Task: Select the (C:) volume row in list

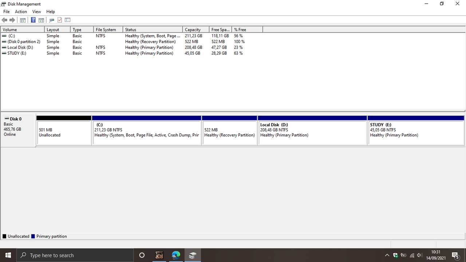Action: point(131,36)
